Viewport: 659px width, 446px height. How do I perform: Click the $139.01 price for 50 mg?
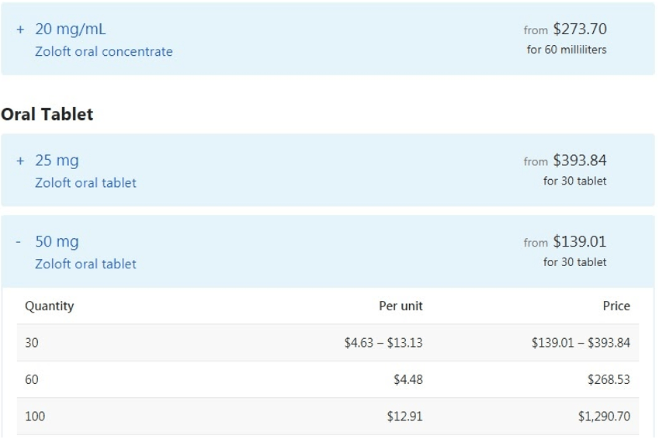tap(580, 242)
